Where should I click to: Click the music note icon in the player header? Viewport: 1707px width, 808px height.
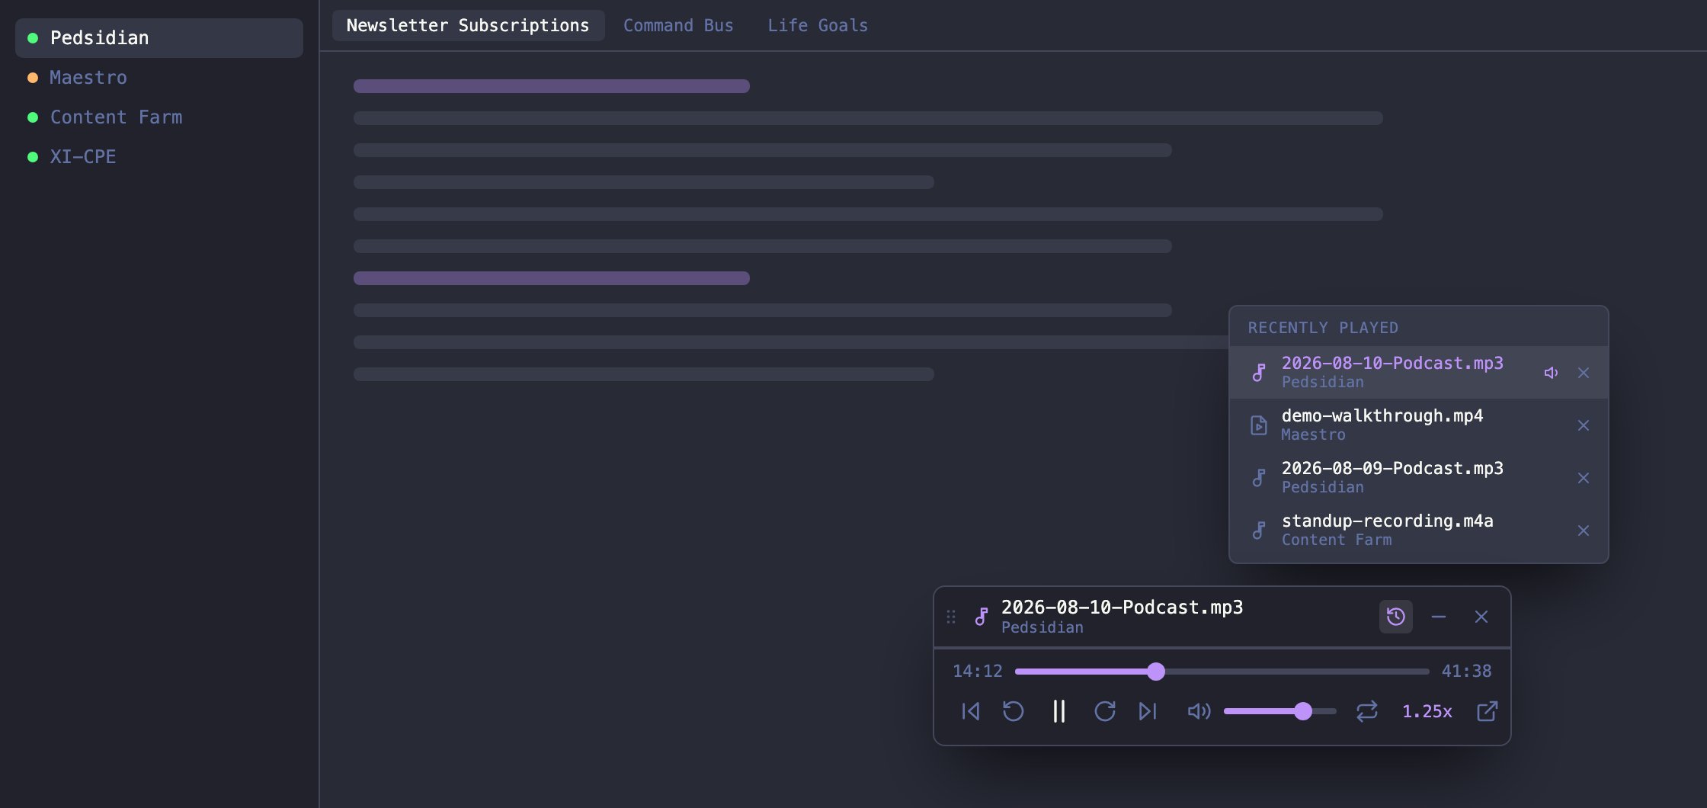[x=982, y=617]
